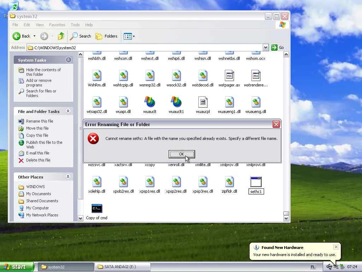Viewport: 362px width, 272px height.
Task: Select the sethc1 application icon
Action: pyautogui.click(x=256, y=182)
